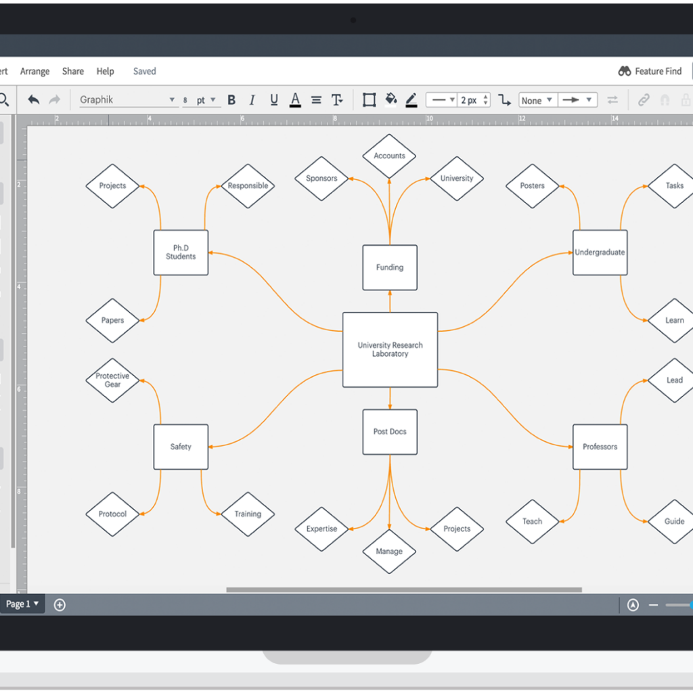Open the line color pencil
The image size is (693, 693).
pyautogui.click(x=411, y=100)
